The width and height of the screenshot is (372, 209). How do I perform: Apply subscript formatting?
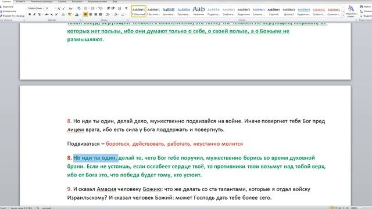pyautogui.click(x=52, y=15)
